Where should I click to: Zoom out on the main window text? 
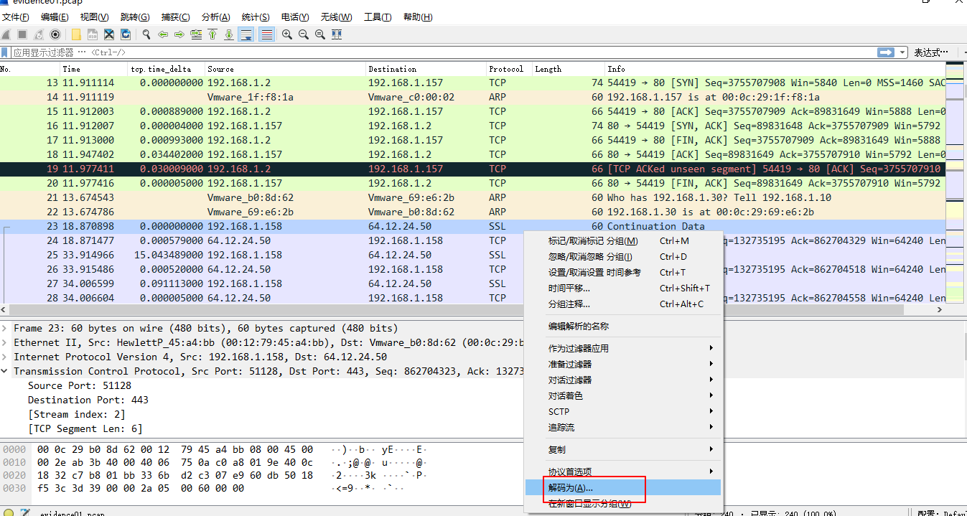304,34
